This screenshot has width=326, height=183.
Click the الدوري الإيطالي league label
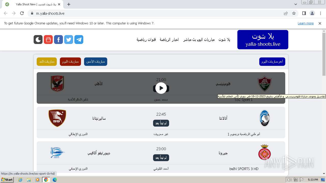(x=78, y=134)
